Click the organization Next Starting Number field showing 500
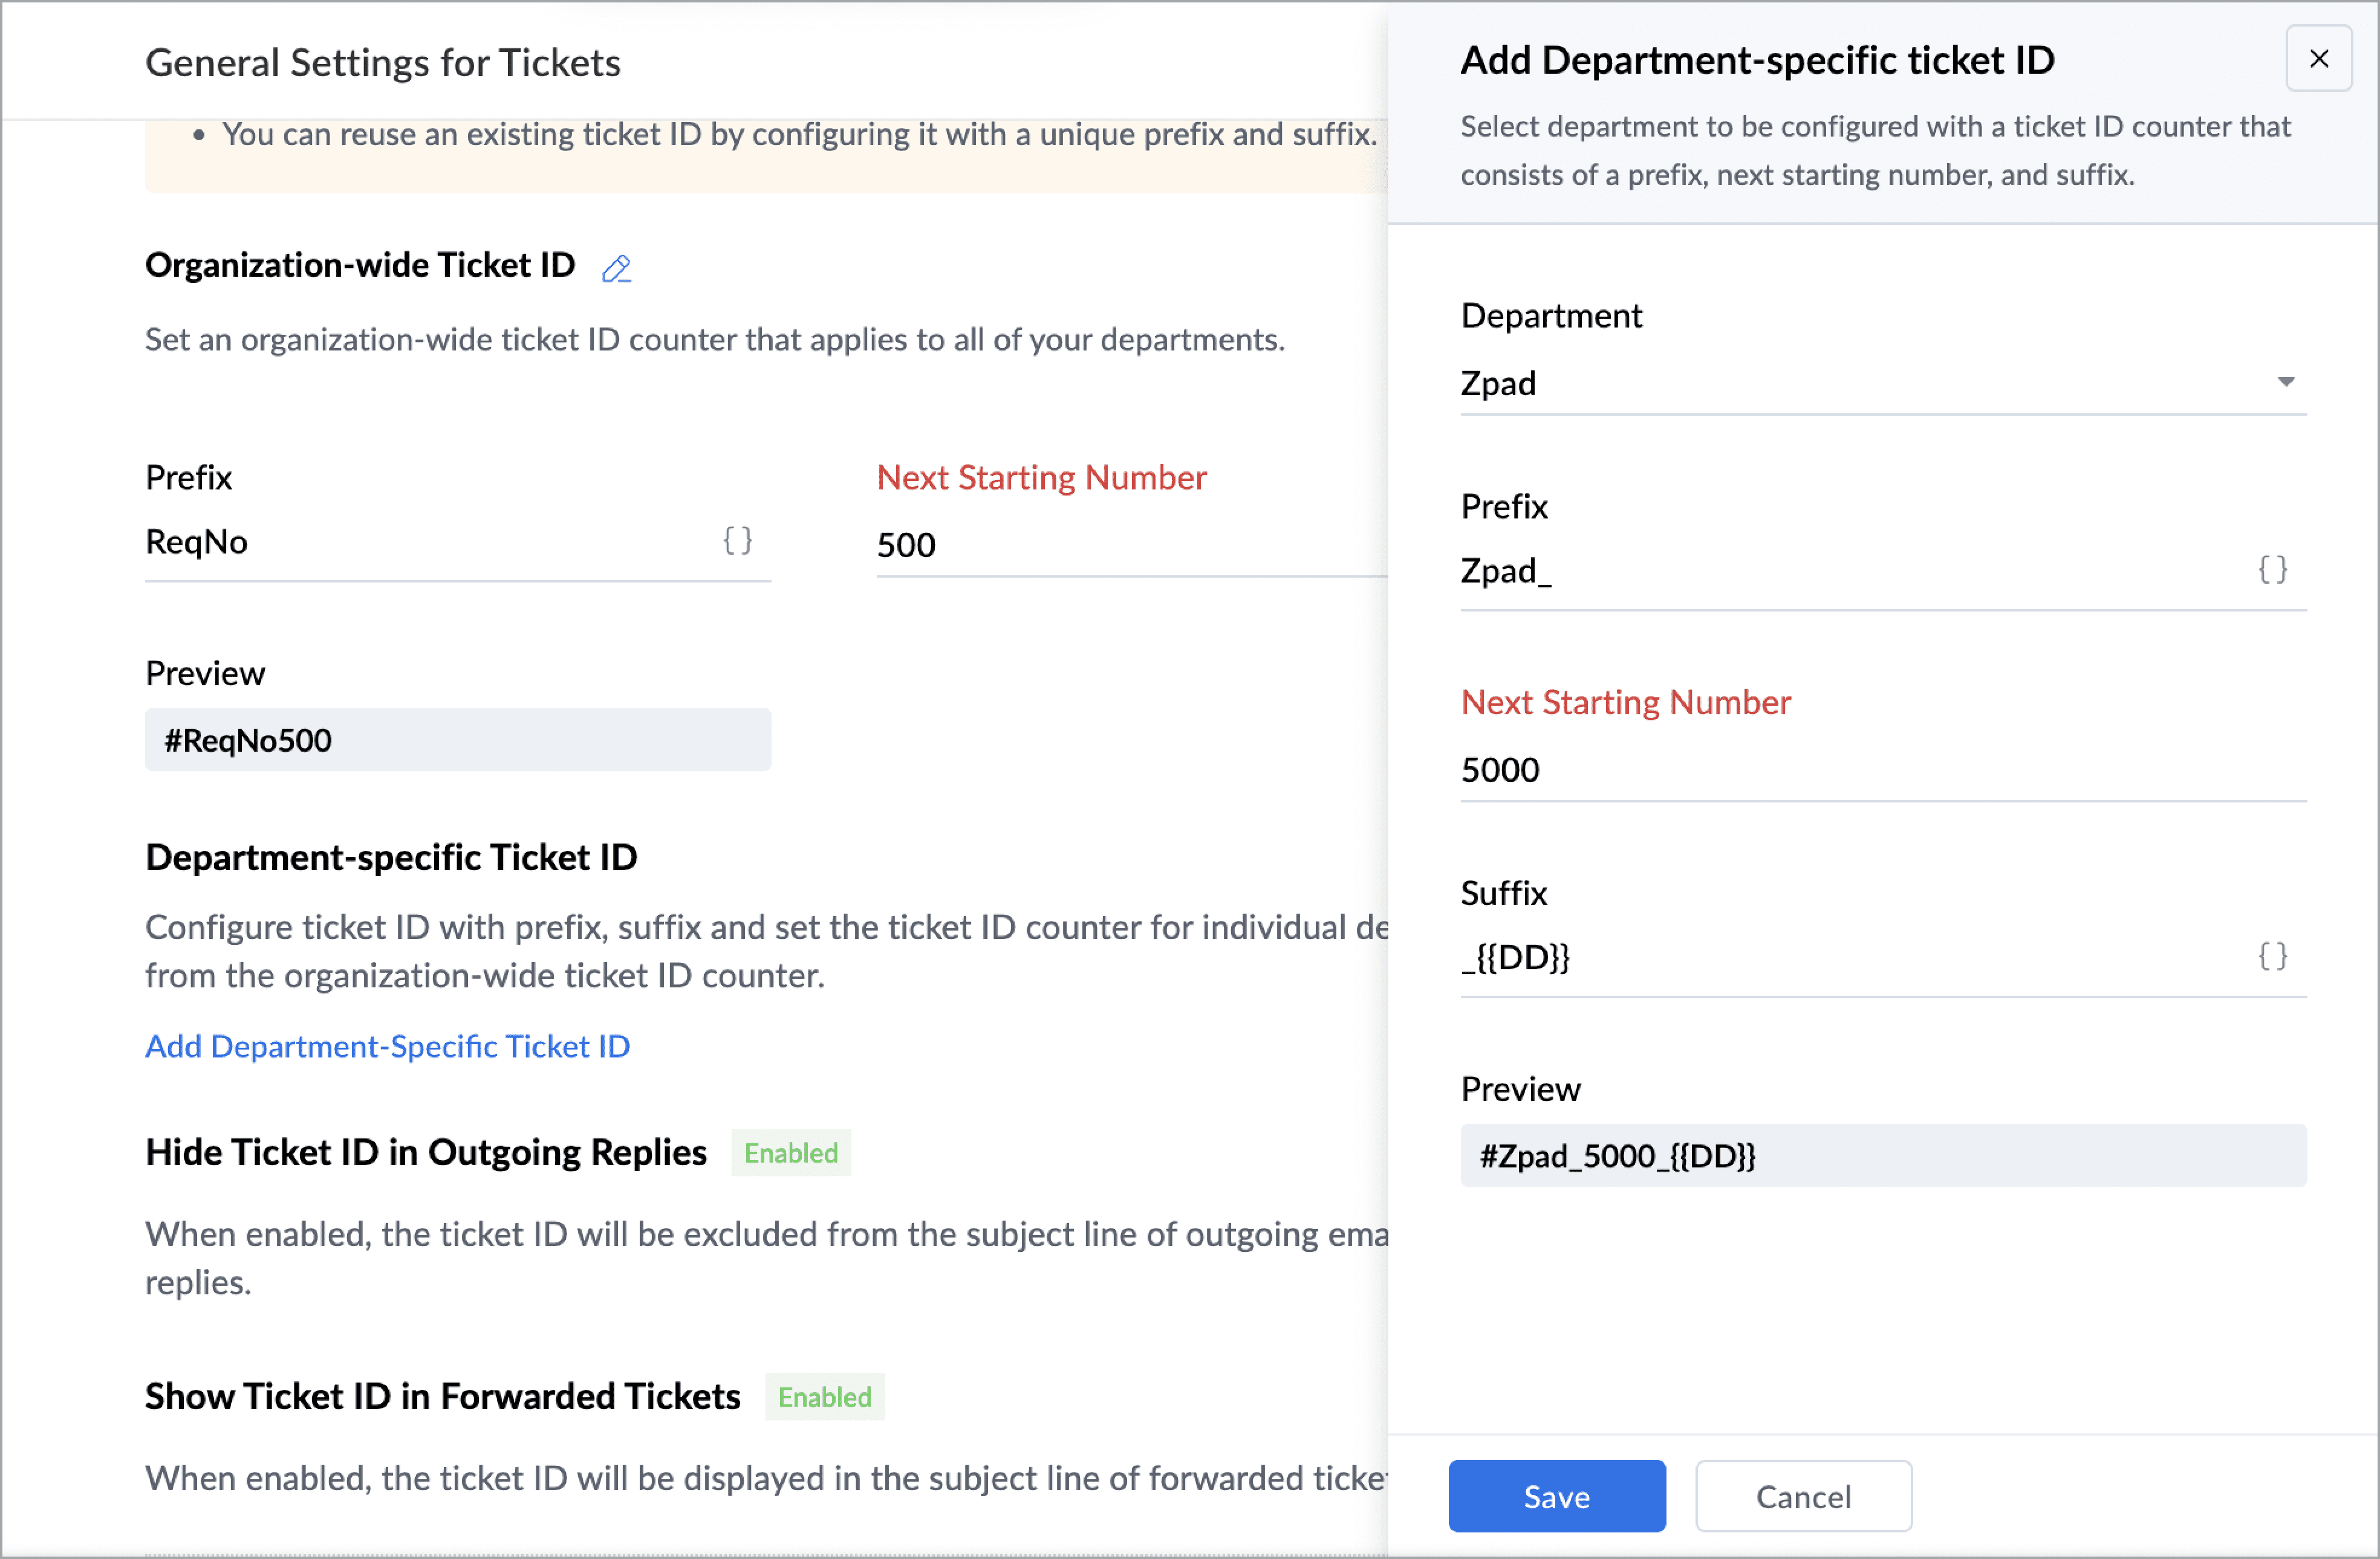2380x1559 pixels. coord(1120,546)
